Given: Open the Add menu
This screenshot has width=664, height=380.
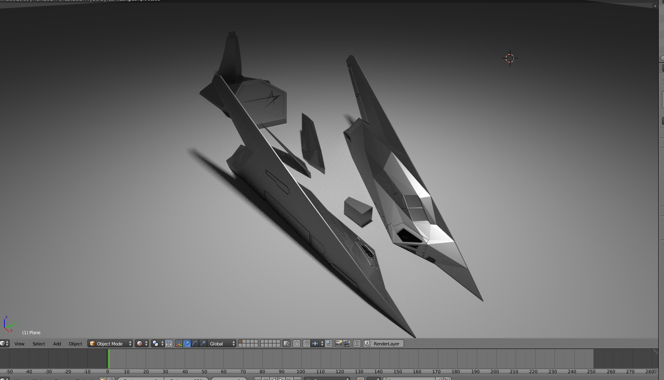Looking at the screenshot, I should tap(57, 344).
